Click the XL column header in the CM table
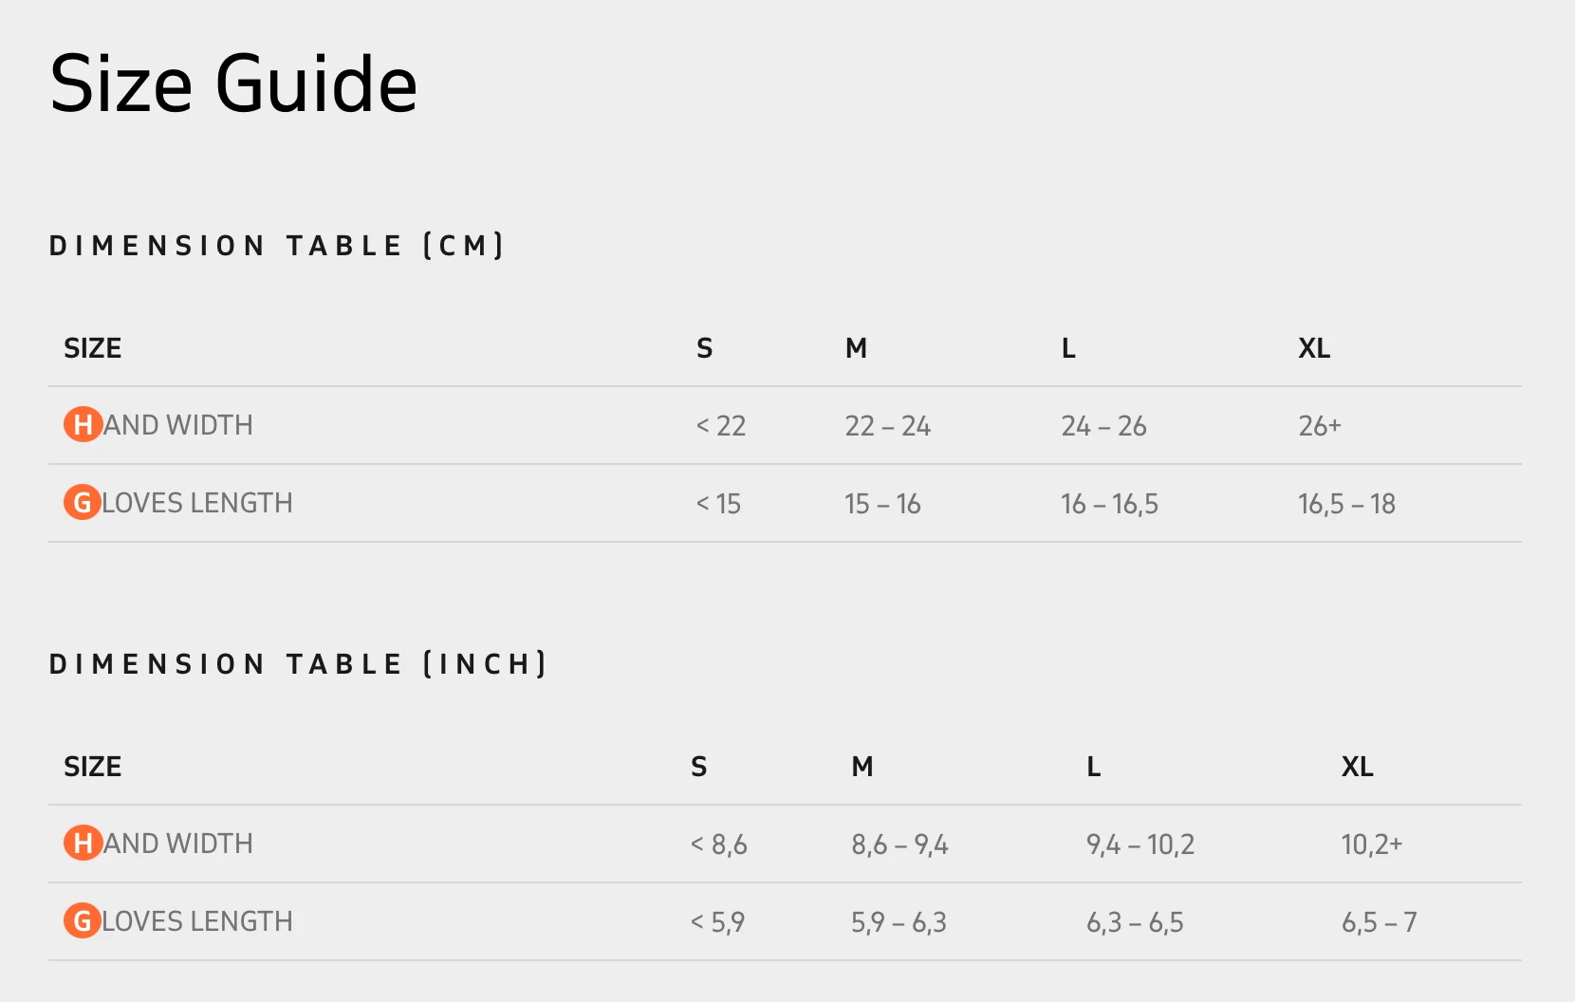Viewport: 1575px width, 1002px height. coord(1314,348)
